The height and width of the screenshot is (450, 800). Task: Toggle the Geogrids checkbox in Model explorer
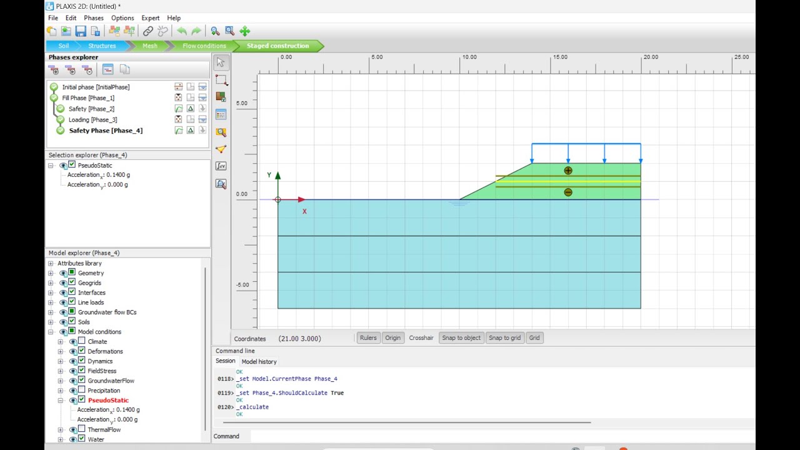coord(72,282)
